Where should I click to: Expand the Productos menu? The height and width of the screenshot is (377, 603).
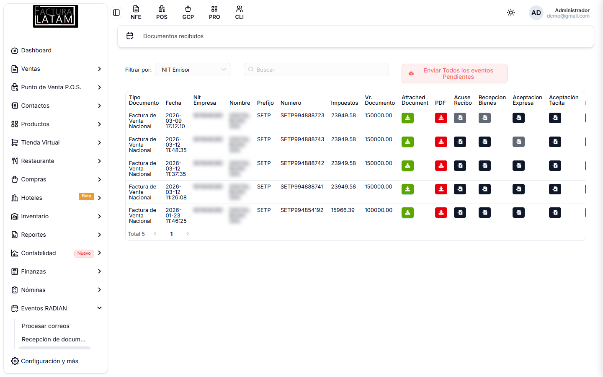click(56, 124)
